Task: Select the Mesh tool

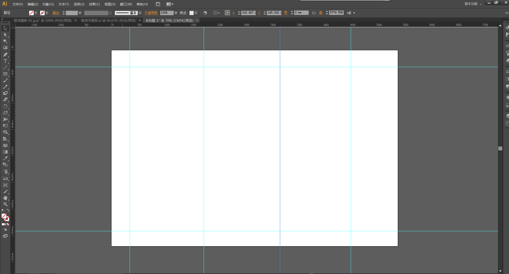Action: coord(5,145)
